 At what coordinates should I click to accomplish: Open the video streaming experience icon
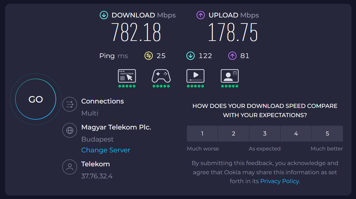tap(195, 76)
